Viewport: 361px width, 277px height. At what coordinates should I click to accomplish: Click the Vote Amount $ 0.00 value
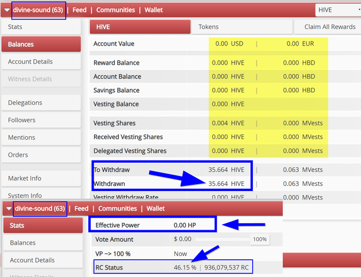(183, 239)
